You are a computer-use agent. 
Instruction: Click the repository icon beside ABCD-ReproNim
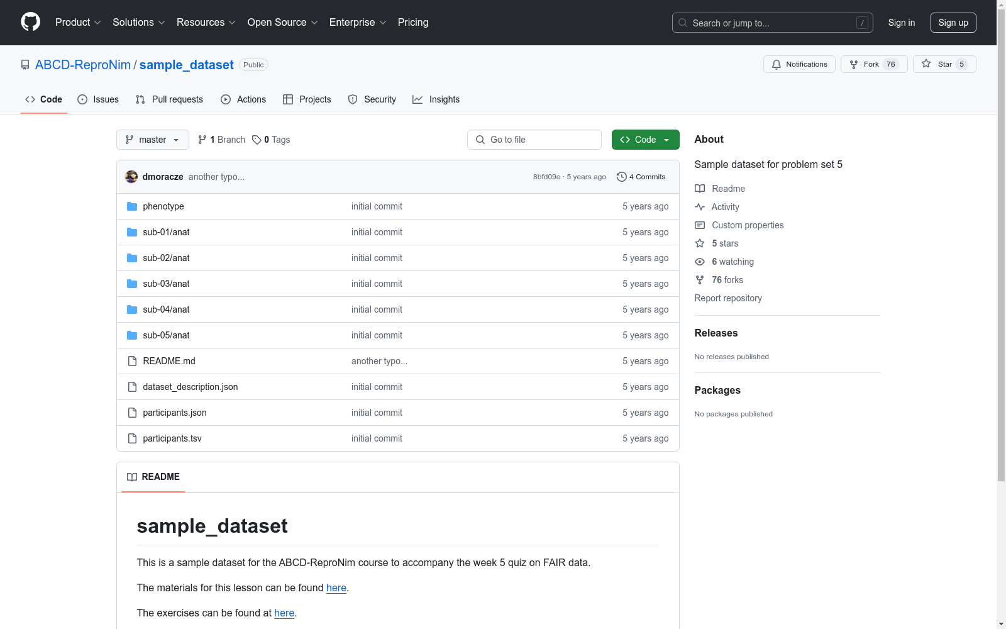point(25,65)
